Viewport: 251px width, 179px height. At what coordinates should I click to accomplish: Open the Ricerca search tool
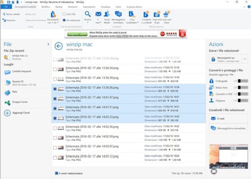click(x=87, y=16)
